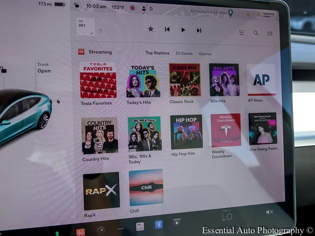Show more apps with three dots
Screen dimensions: 315x236
point(121,229)
